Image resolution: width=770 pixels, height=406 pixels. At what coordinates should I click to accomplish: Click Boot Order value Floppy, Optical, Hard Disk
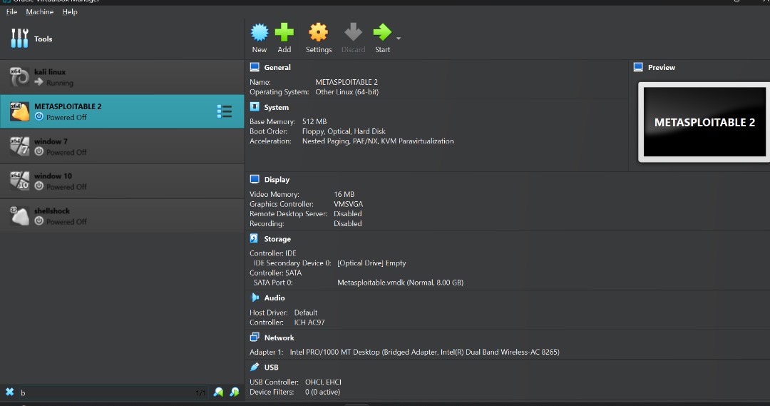coord(344,131)
